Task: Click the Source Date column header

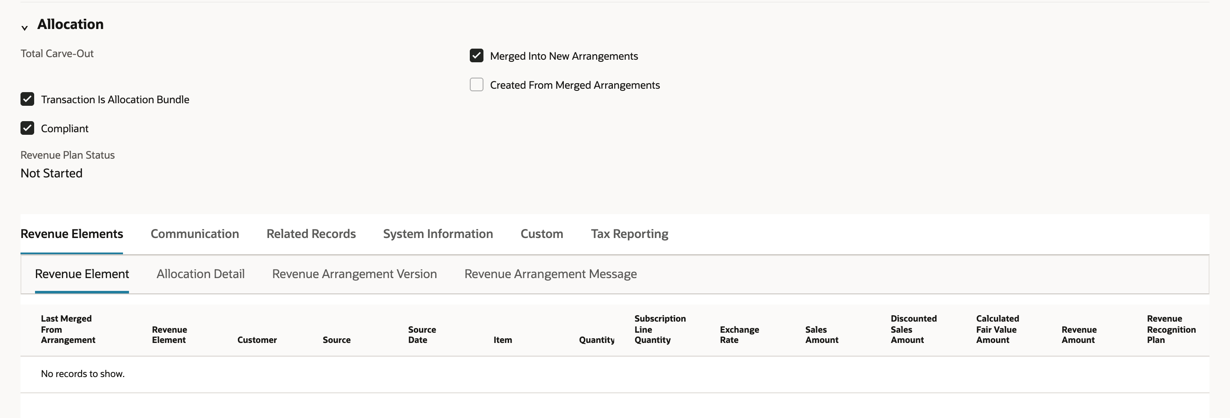Action: coord(422,334)
